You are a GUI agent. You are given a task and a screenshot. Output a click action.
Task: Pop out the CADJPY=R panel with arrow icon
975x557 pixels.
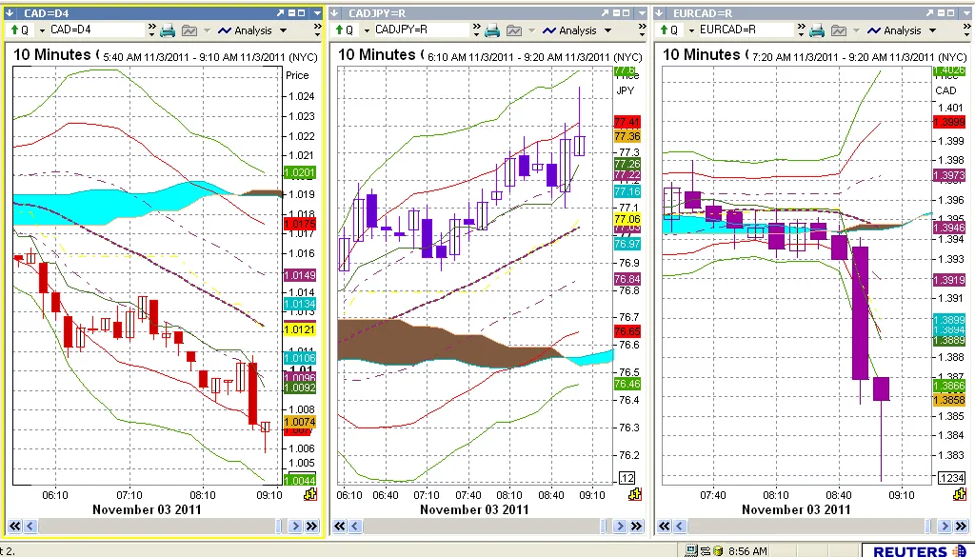[605, 13]
